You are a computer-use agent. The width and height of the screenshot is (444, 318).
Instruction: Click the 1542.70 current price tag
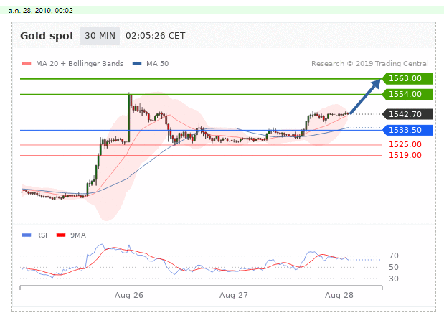(x=407, y=114)
